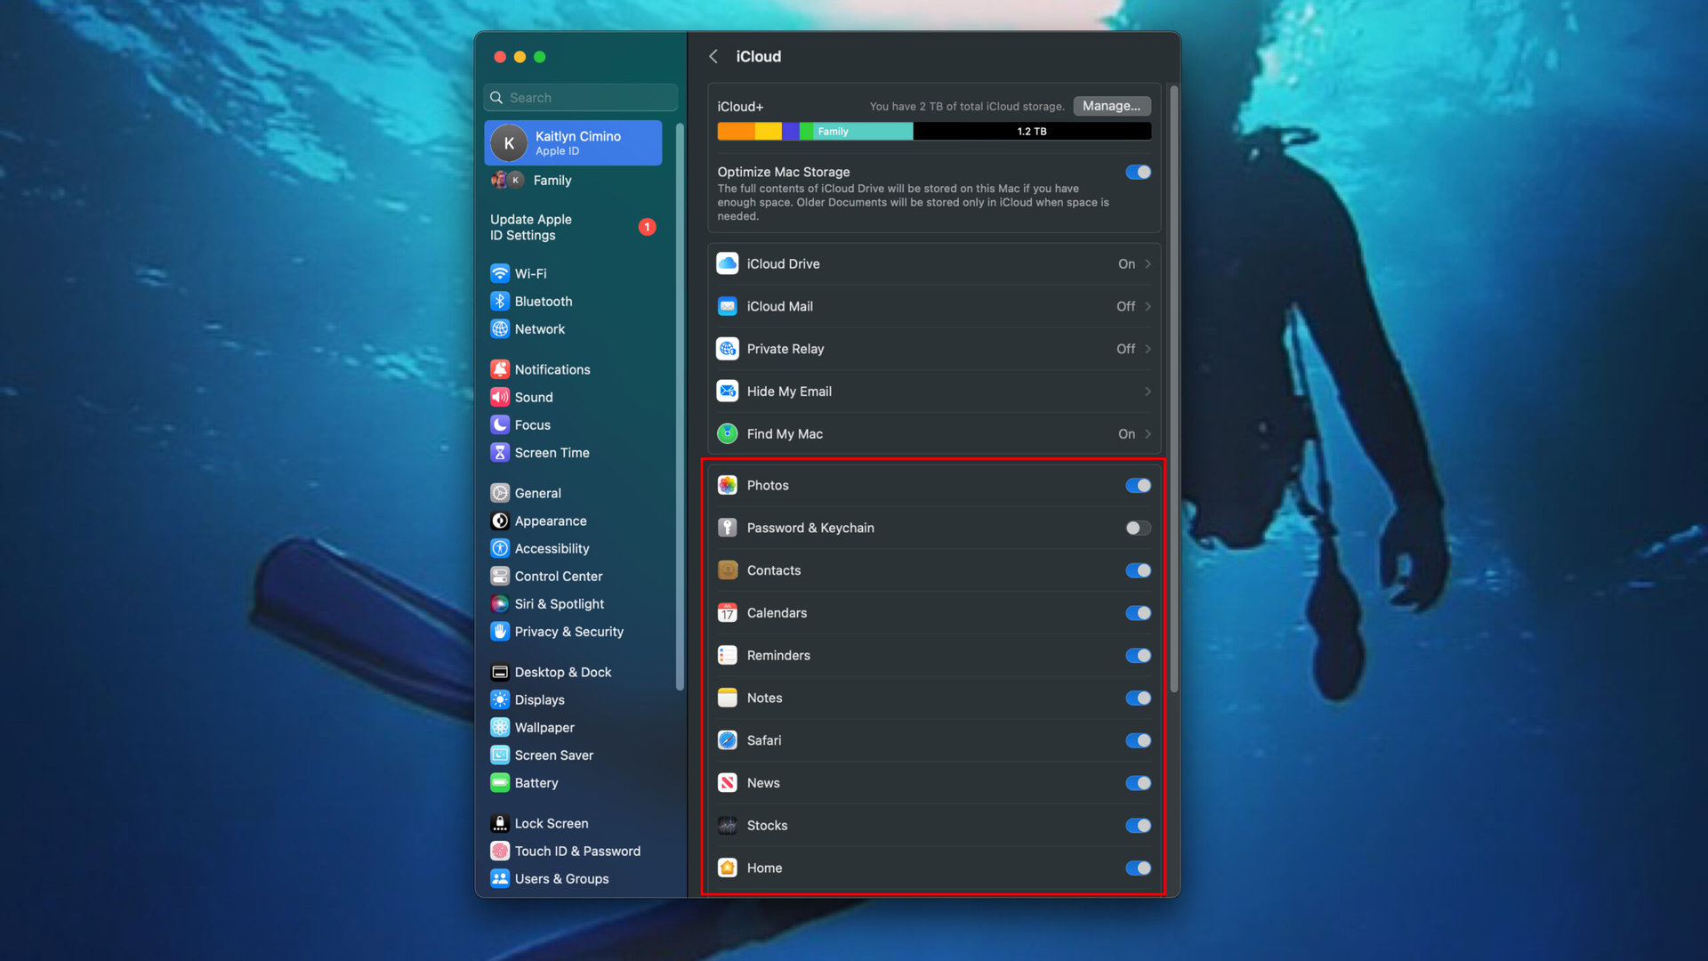Click the Manage... storage button
1708x961 pixels.
tap(1111, 106)
